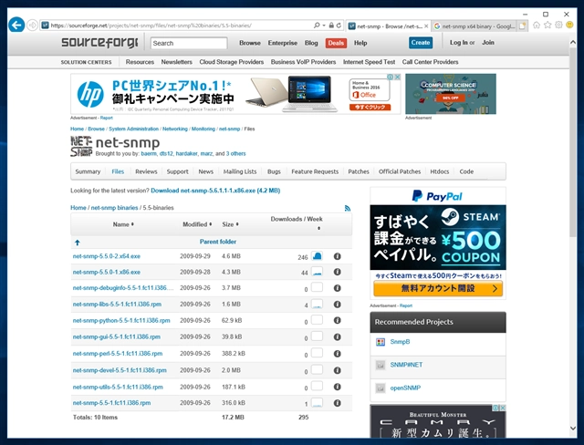Click the SnmpB project icon
Image resolution: width=584 pixels, height=445 pixels.
(381, 342)
